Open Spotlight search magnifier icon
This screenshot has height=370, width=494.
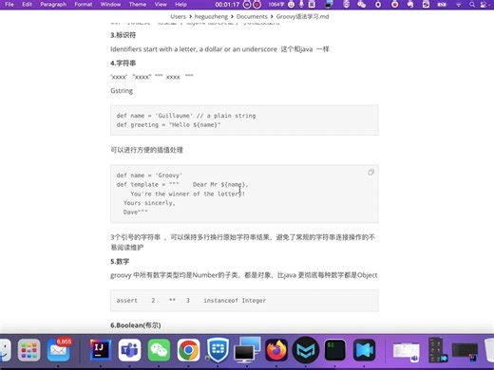point(472,5)
